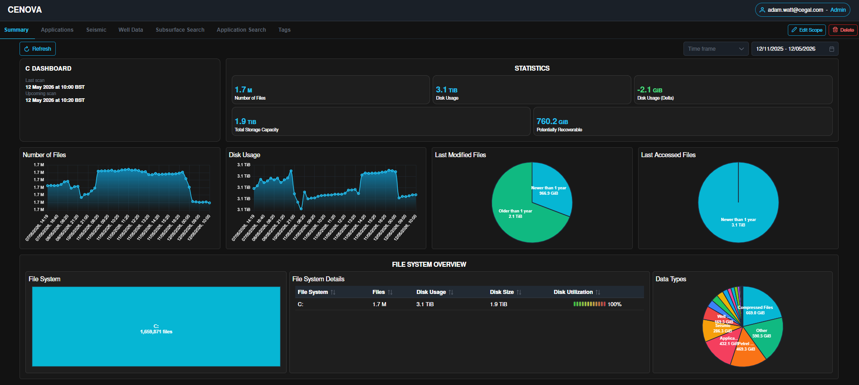Screen dimensions: 859x385
Task: Sort Disk Size column with its sort icon
Action: (519, 292)
